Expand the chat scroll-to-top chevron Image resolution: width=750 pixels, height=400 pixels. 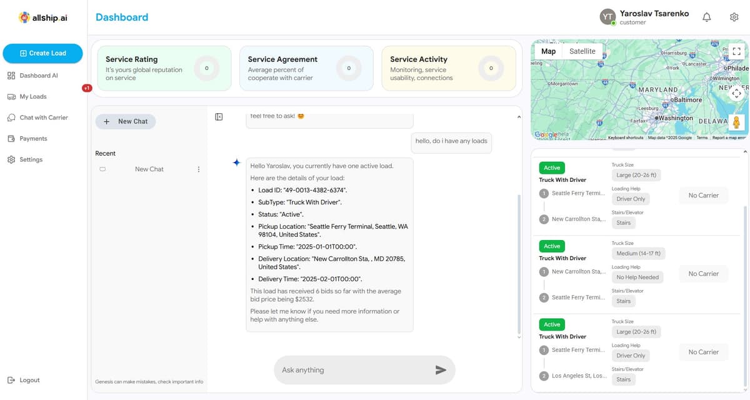(518, 116)
